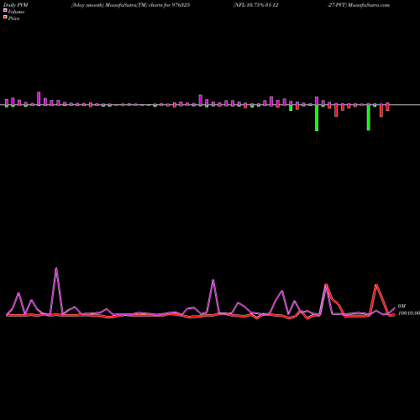Click the '(NFL-10.75%-31-12' instrument label
The width and height of the screenshot is (420, 420).
pos(255,5)
